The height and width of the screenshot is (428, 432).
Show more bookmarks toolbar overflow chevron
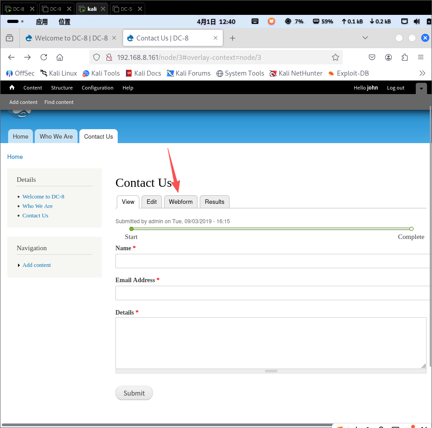[422, 73]
